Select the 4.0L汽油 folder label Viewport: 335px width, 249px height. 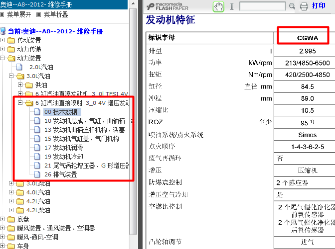coord(38,192)
